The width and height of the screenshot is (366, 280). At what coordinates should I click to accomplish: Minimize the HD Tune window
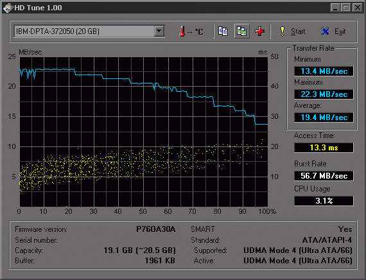coord(335,8)
